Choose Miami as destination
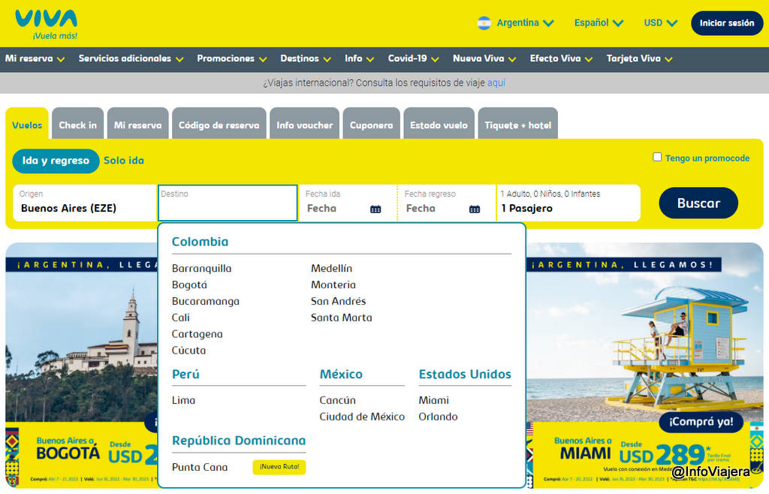This screenshot has height=494, width=769. (433, 400)
